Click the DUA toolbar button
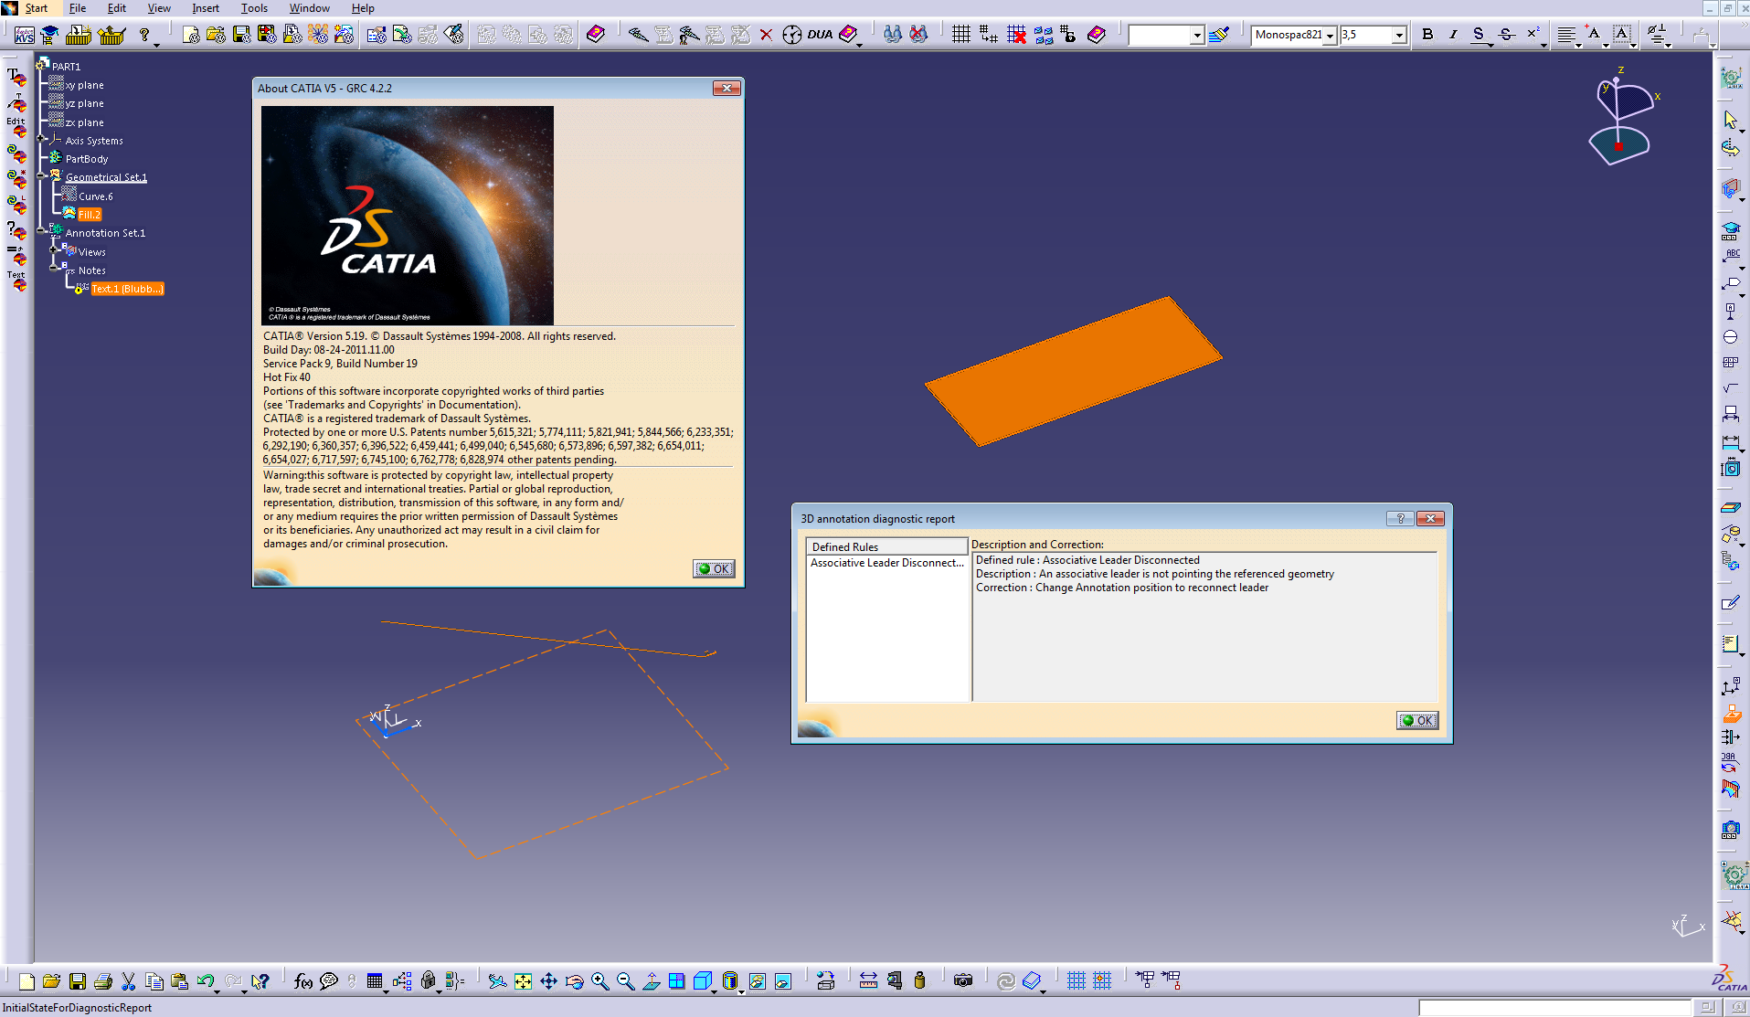 tap(820, 35)
